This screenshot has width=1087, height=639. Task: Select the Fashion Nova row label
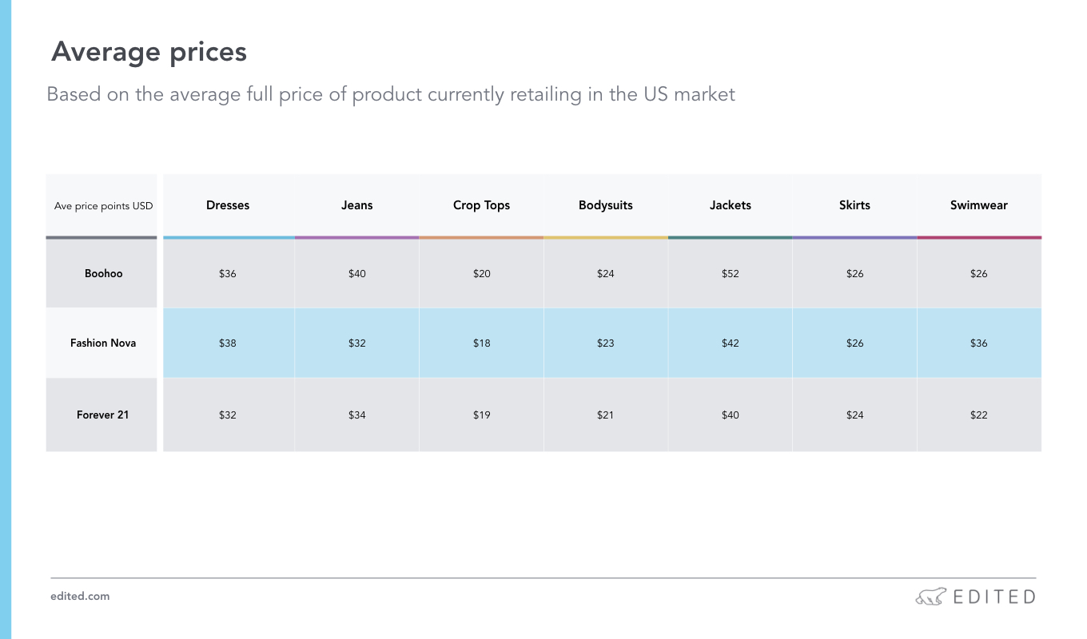click(x=102, y=343)
